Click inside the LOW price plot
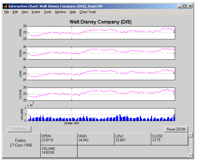220x160 pixels. 101,74
